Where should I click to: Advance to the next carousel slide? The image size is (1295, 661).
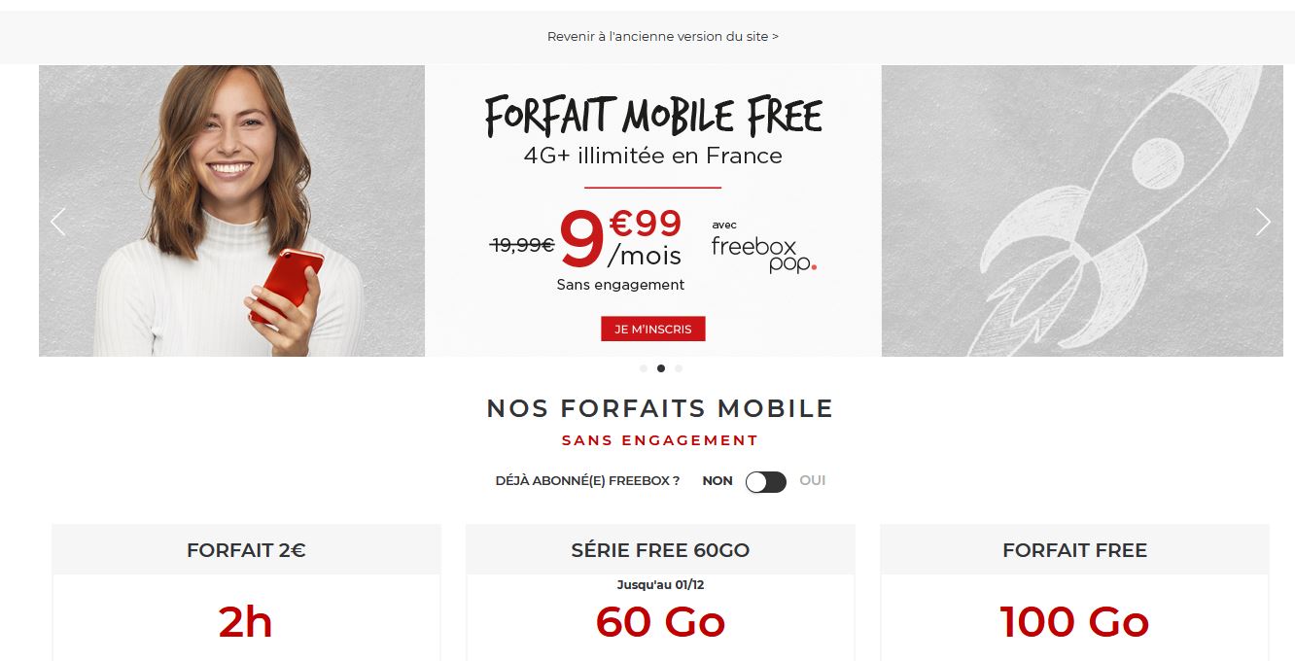point(1262,223)
